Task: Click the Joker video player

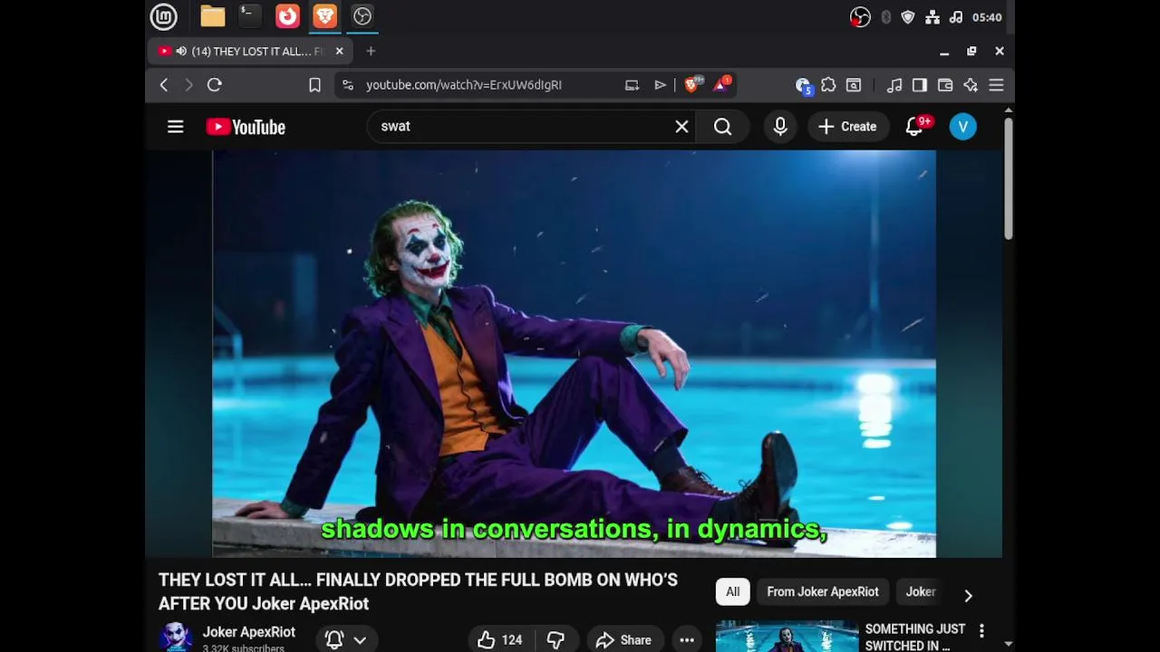Action: 574,353
